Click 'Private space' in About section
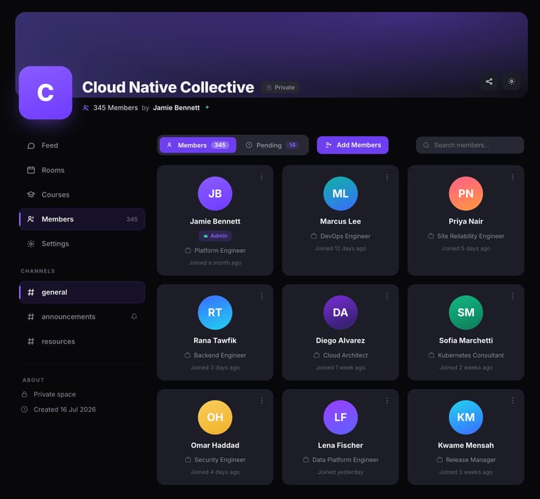 click(x=55, y=395)
